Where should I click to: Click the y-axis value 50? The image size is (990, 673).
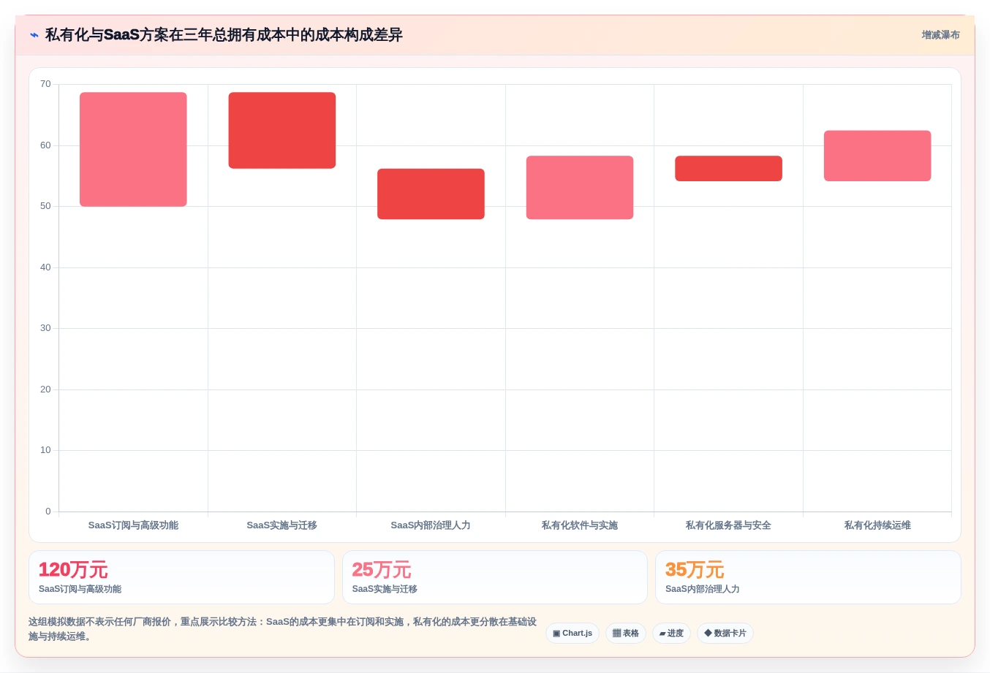pos(45,206)
